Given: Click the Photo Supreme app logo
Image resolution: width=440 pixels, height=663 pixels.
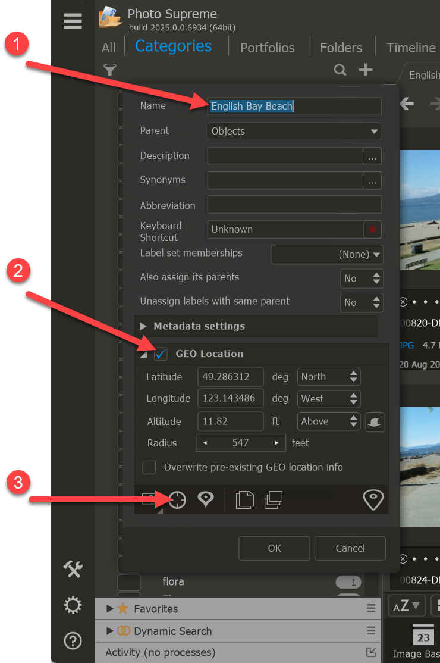Looking at the screenshot, I should click(110, 17).
